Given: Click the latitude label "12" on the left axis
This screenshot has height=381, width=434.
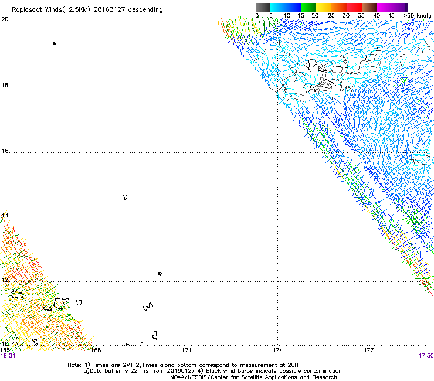Looking at the screenshot, I should tap(5, 280).
